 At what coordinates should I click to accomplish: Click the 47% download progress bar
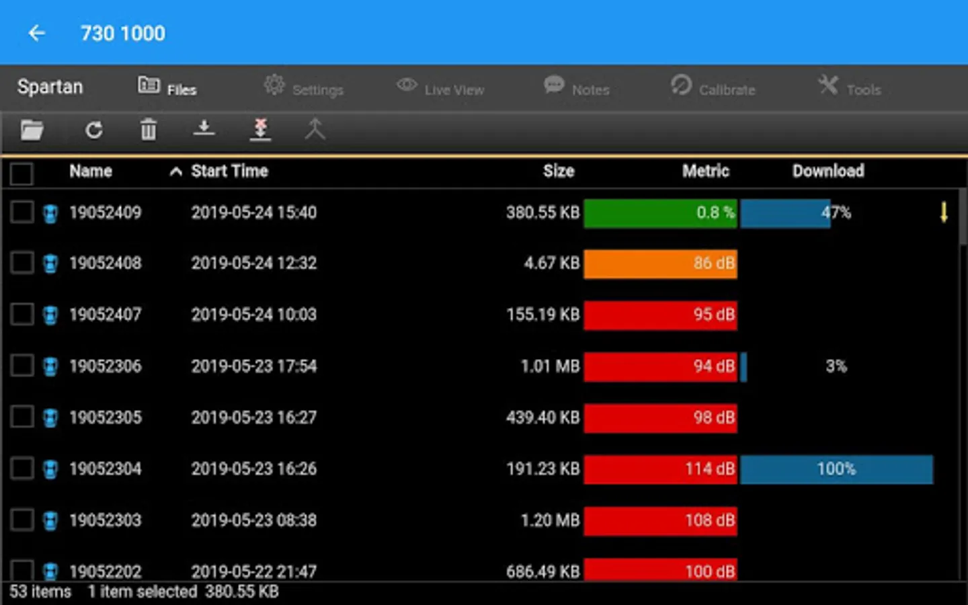pos(785,213)
